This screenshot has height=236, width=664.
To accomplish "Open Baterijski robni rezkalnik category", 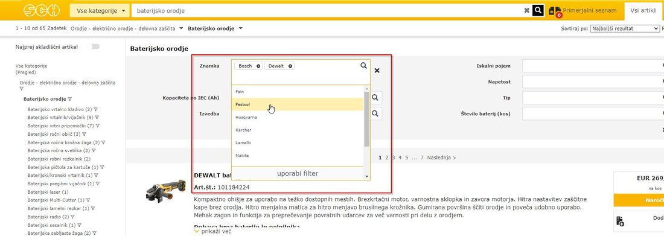I will (59, 159).
